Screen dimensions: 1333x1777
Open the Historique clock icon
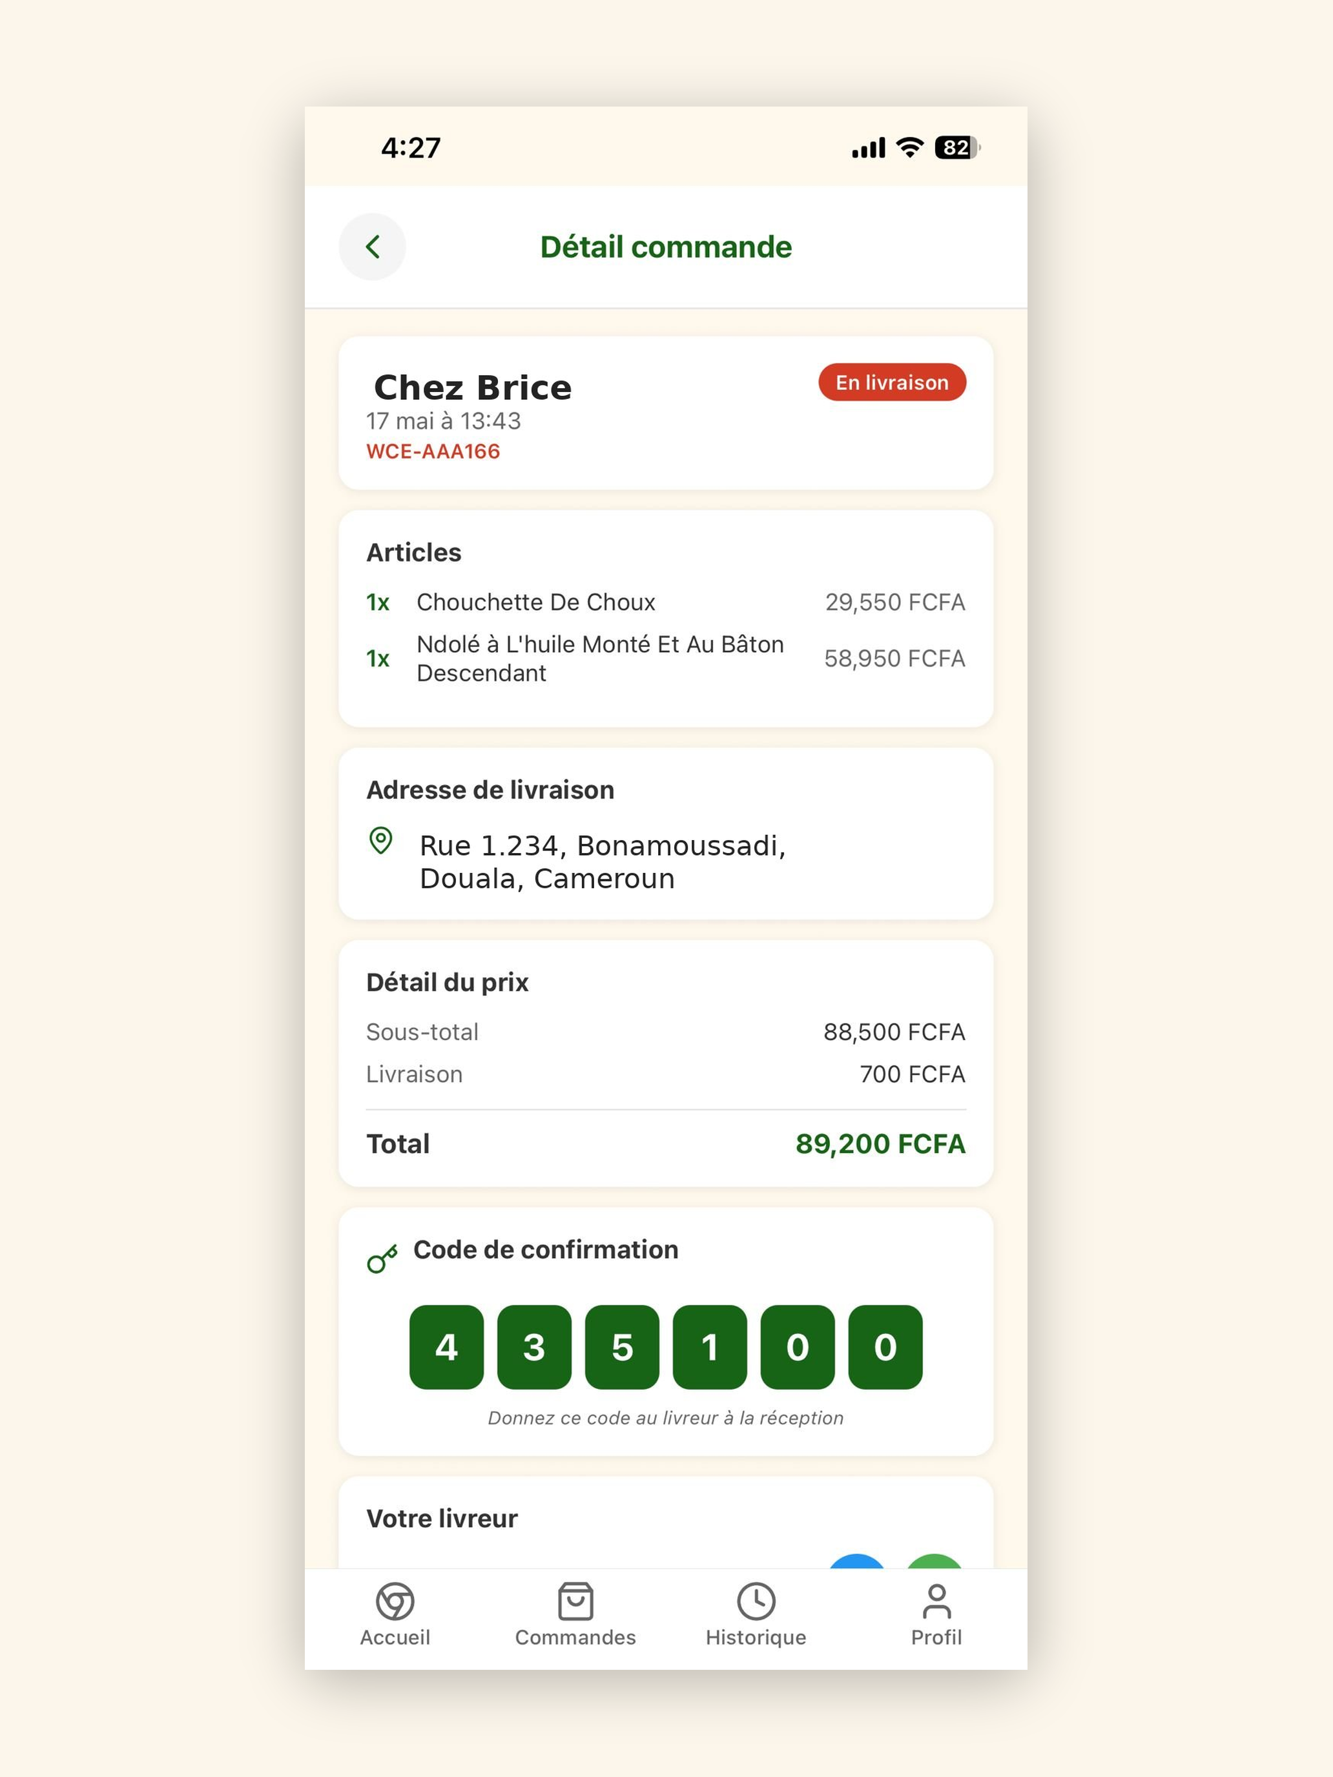point(755,1601)
